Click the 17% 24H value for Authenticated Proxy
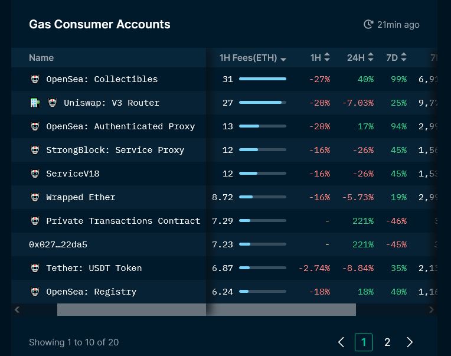Image resolution: width=451 pixels, height=356 pixels. tap(365, 126)
